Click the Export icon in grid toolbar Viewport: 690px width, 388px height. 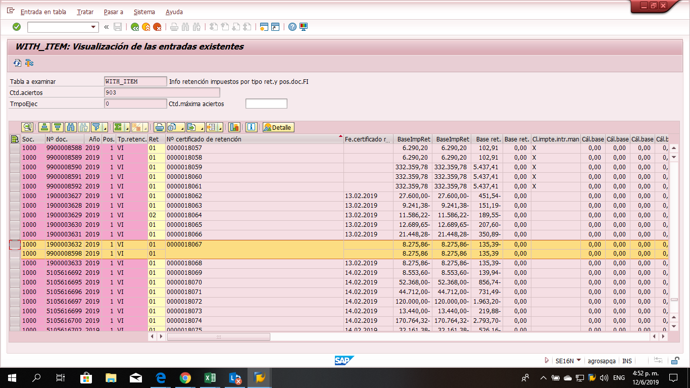(192, 127)
